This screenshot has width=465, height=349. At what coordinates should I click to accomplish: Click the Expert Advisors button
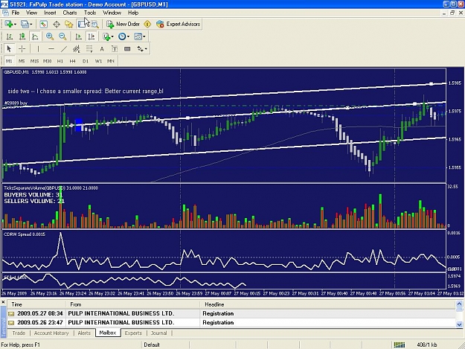pyautogui.click(x=179, y=24)
